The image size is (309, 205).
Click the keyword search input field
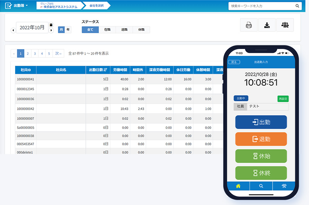pos(261,6)
